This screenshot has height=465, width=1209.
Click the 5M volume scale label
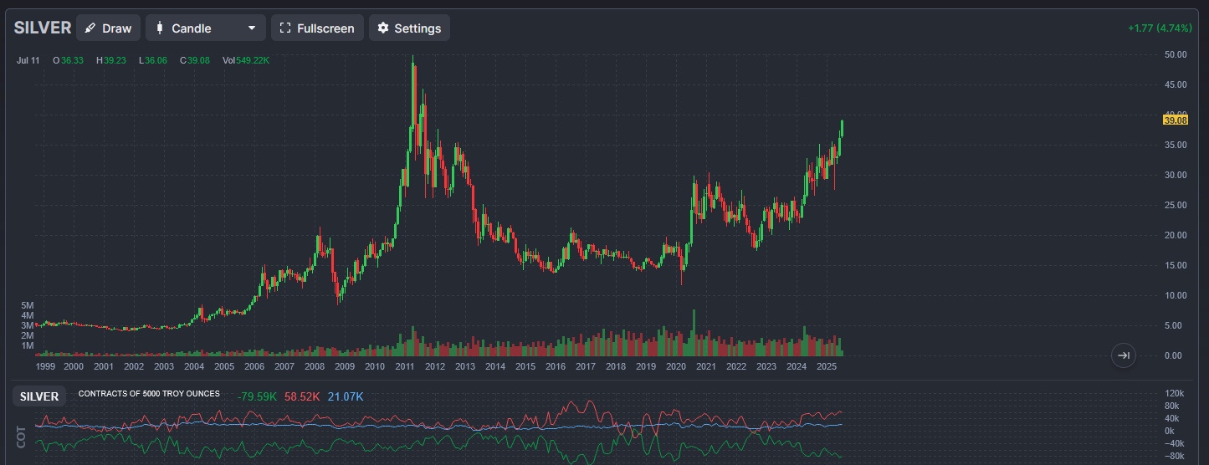pyautogui.click(x=28, y=305)
